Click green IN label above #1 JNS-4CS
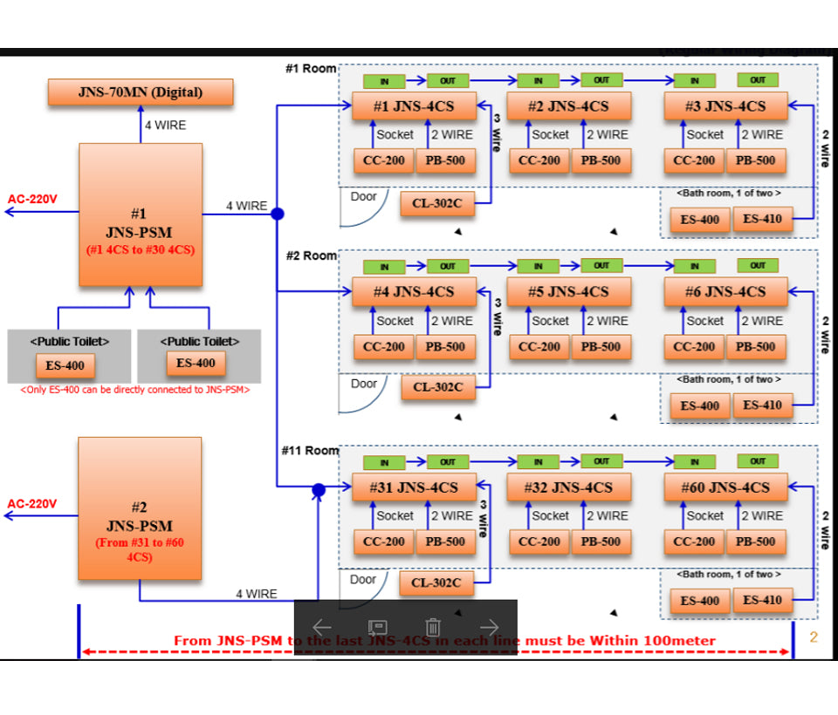Screen dimensions: 838x715 click(x=385, y=81)
